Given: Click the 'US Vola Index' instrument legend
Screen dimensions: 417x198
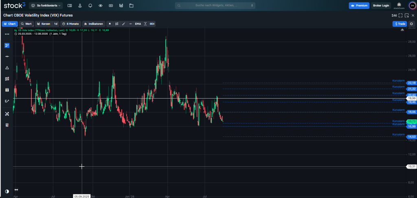Looking at the screenshot, I should 42,30.
